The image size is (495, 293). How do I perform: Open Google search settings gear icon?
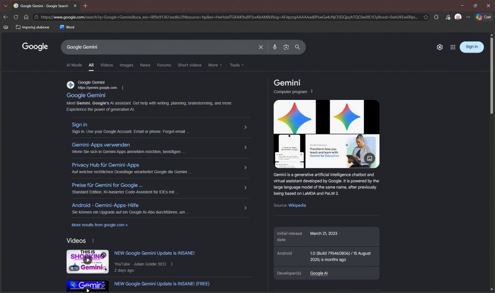[x=439, y=47]
